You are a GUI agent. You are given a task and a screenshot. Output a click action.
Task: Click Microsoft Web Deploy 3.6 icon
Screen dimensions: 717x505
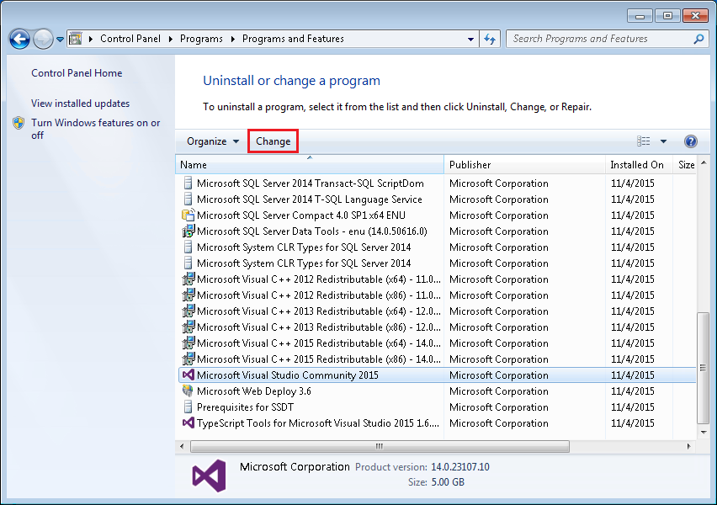click(x=188, y=391)
